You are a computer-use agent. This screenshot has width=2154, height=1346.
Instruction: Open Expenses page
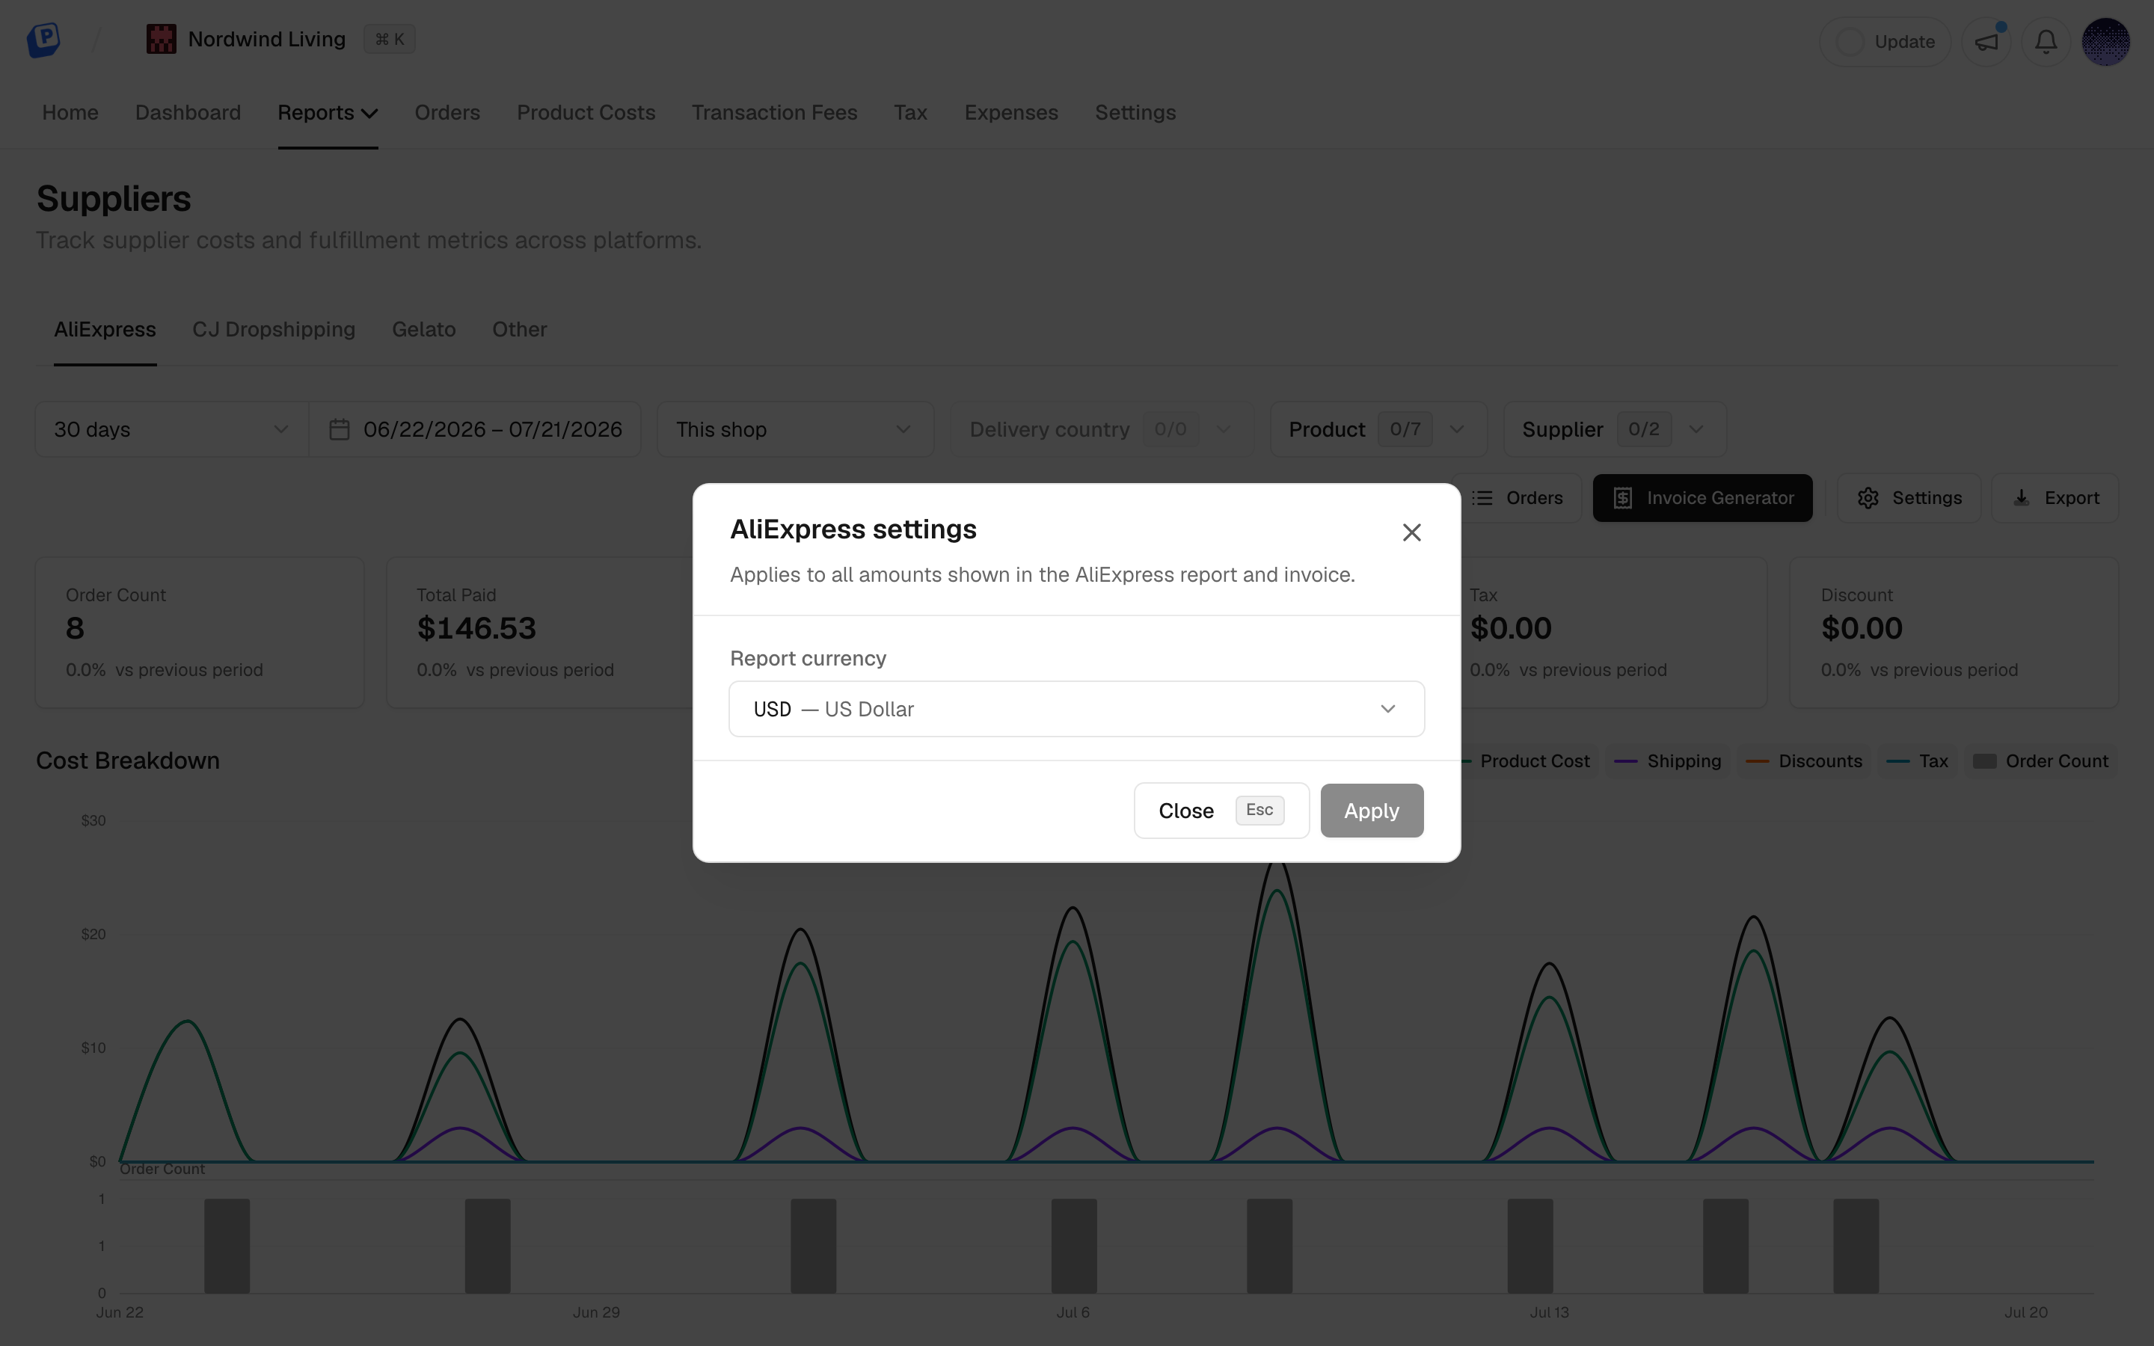[x=1011, y=112]
